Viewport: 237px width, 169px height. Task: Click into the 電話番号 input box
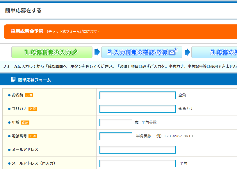[x=115, y=136]
